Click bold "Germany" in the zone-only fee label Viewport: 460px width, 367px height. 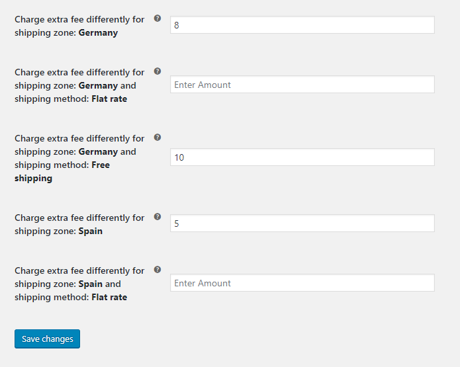[98, 33]
